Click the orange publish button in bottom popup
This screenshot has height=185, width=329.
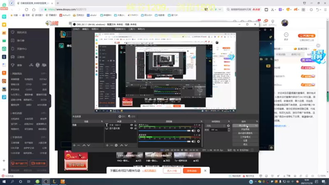coord(192,171)
